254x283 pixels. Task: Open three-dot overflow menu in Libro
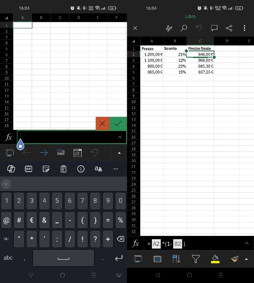244,28
